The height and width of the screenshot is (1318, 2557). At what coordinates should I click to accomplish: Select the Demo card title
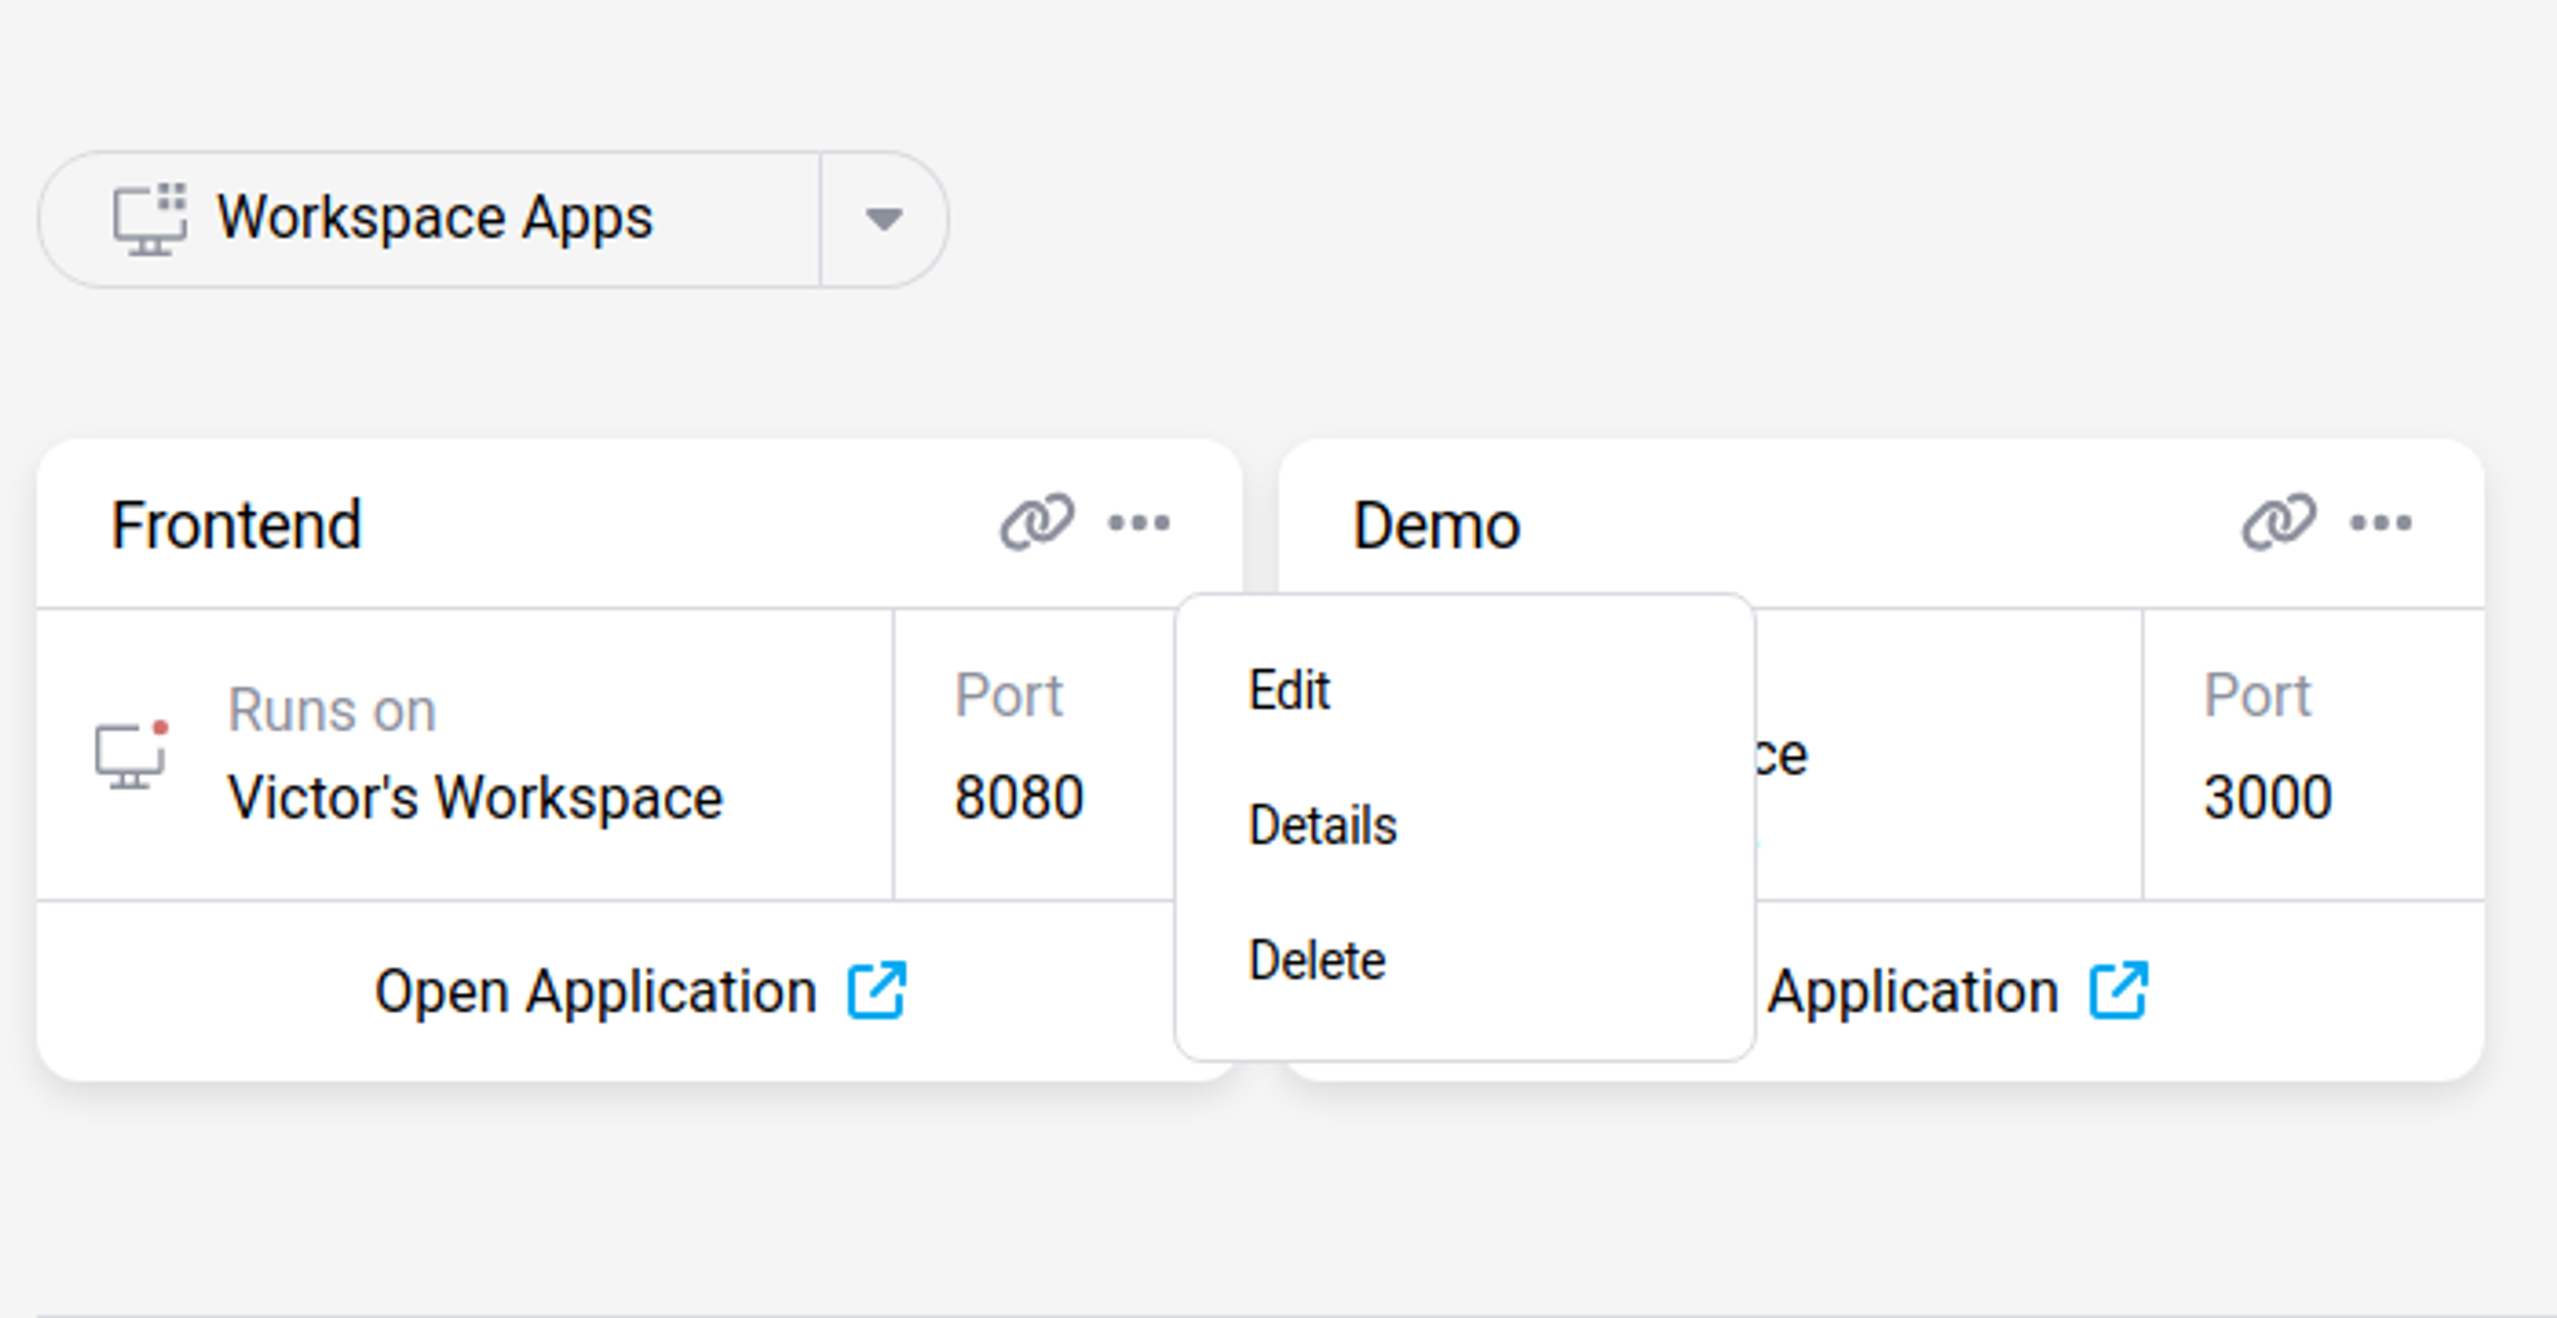tap(1435, 524)
